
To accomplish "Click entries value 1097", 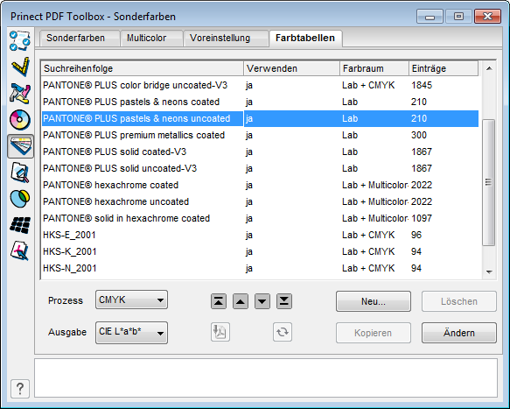I will point(422,218).
